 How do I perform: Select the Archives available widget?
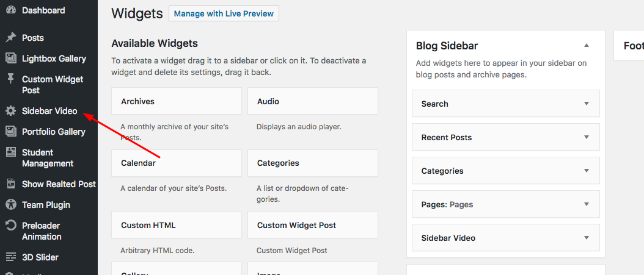point(177,101)
